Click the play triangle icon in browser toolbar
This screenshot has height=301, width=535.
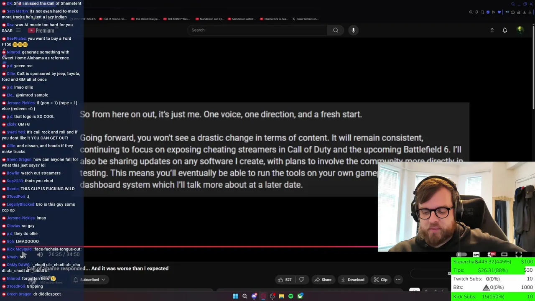click(x=494, y=12)
